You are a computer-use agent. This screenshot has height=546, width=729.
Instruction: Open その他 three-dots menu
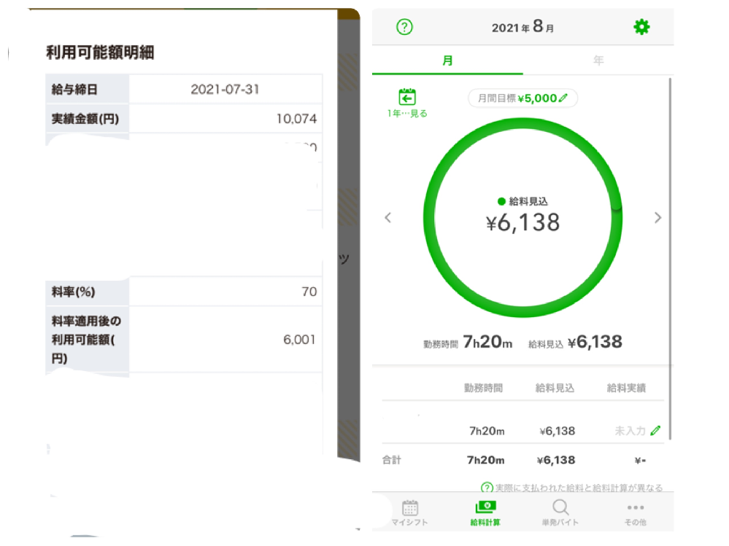pyautogui.click(x=636, y=507)
